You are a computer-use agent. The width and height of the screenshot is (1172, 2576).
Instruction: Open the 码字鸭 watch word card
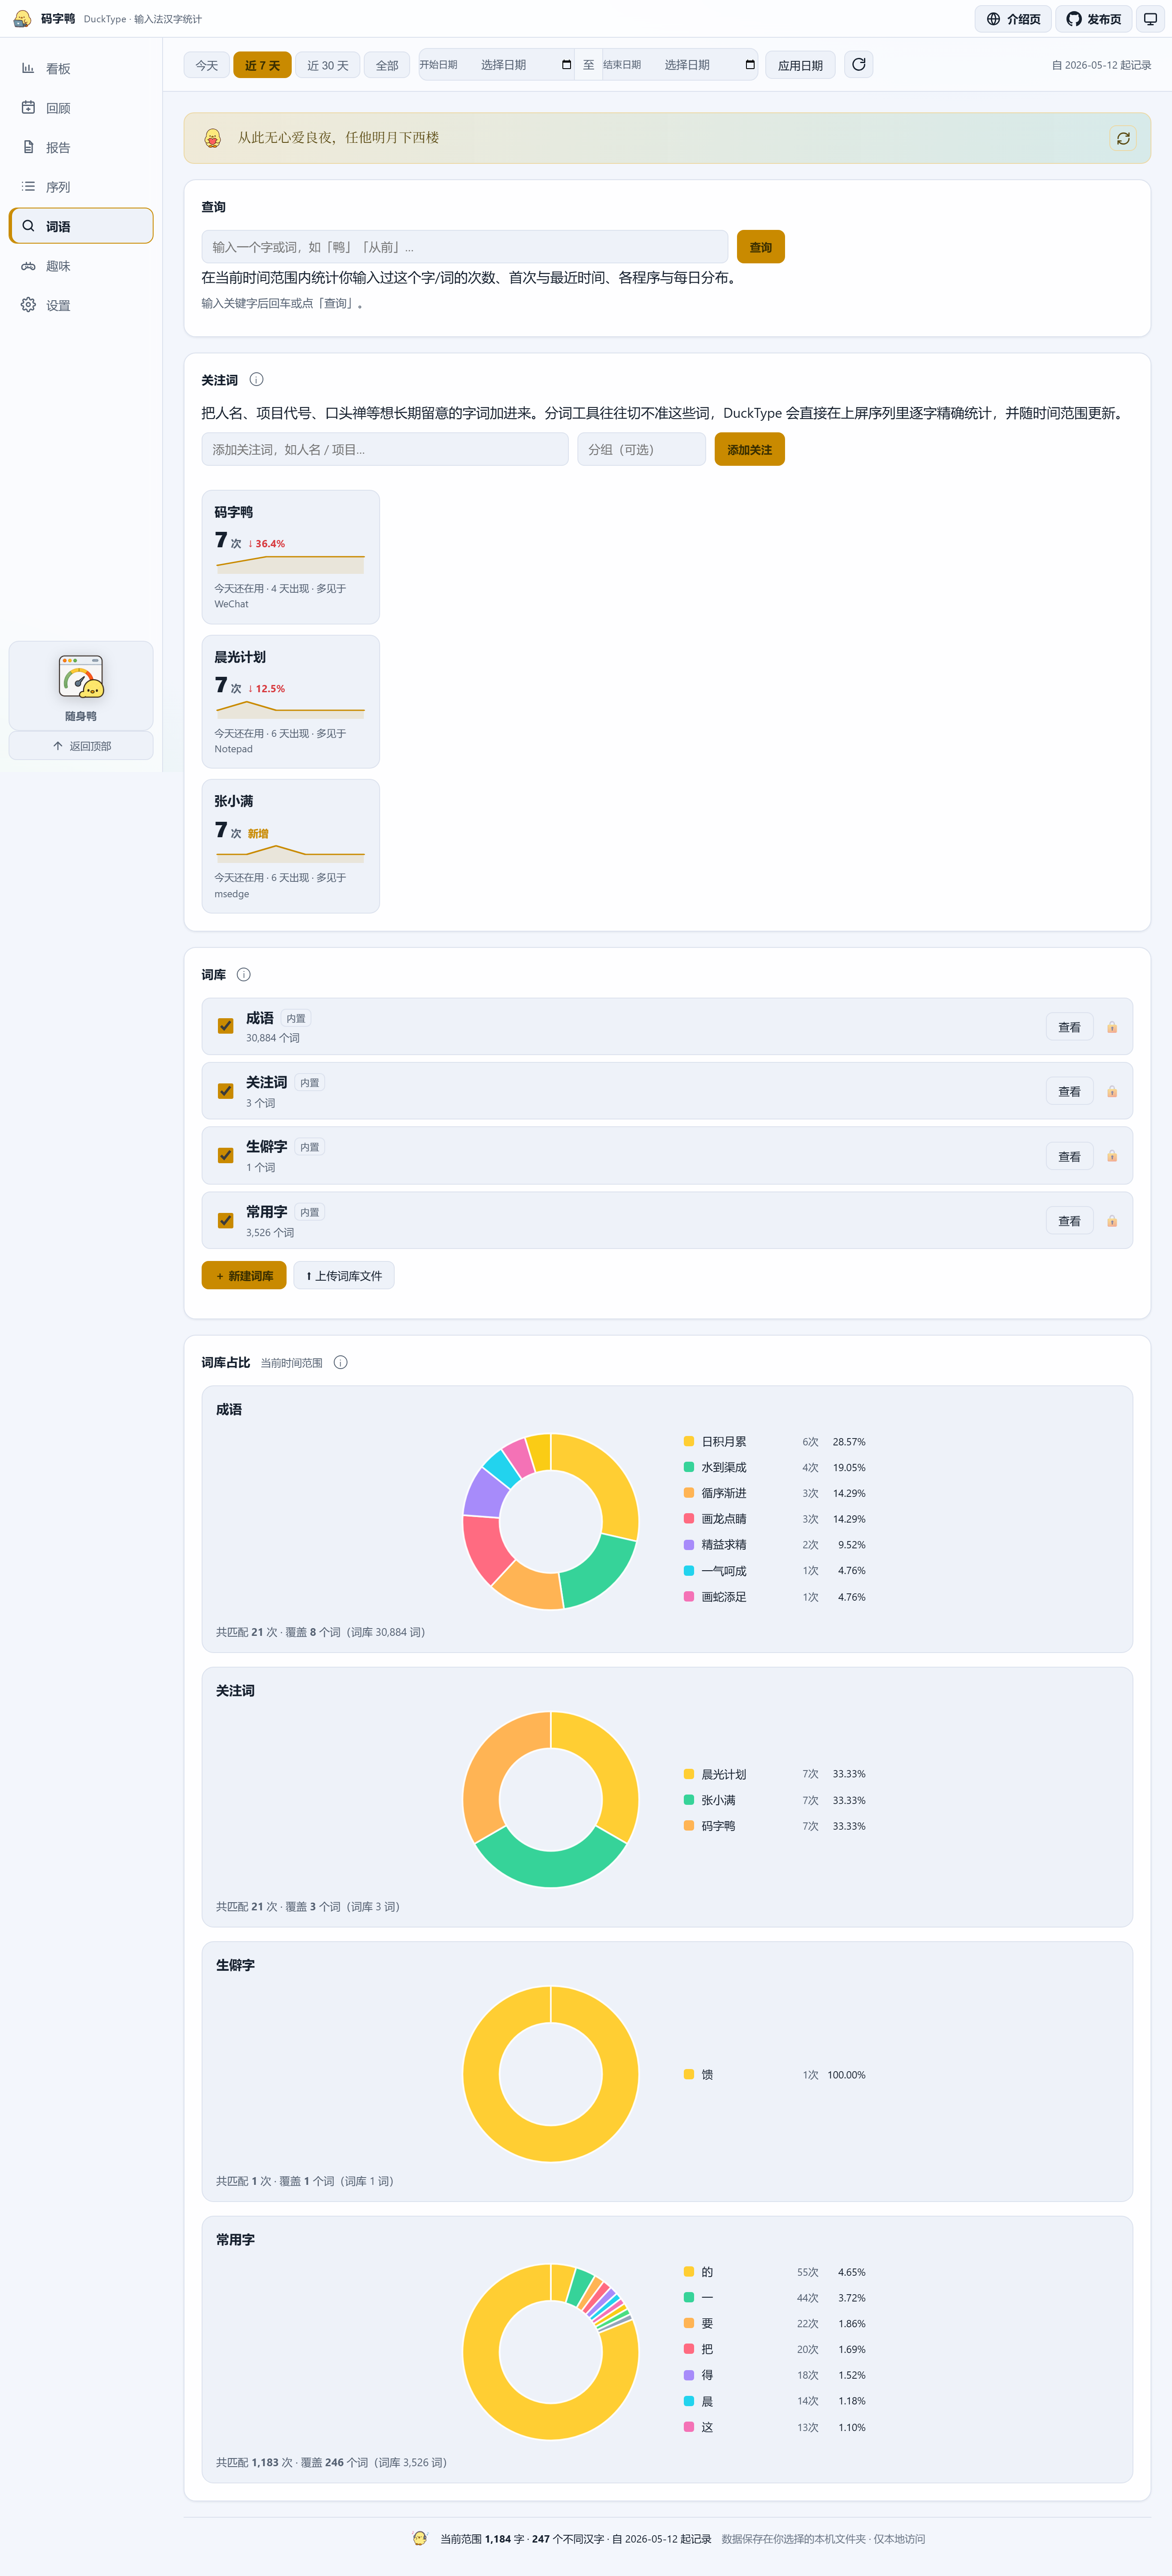pos(290,557)
